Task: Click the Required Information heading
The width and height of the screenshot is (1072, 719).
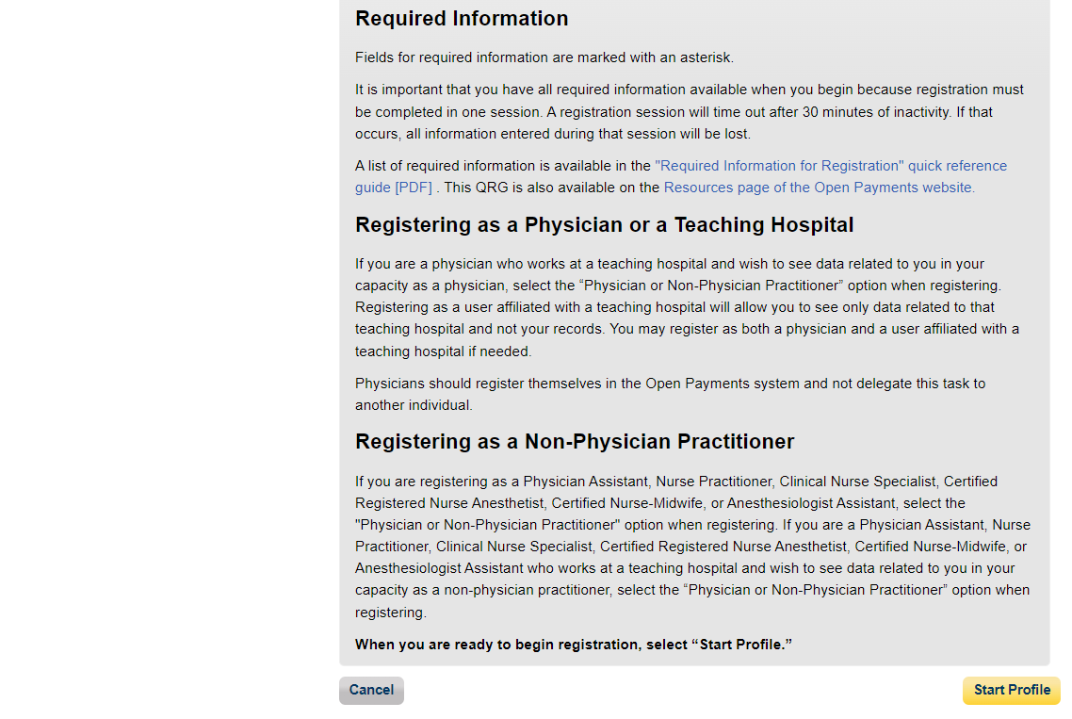Action: tap(462, 19)
